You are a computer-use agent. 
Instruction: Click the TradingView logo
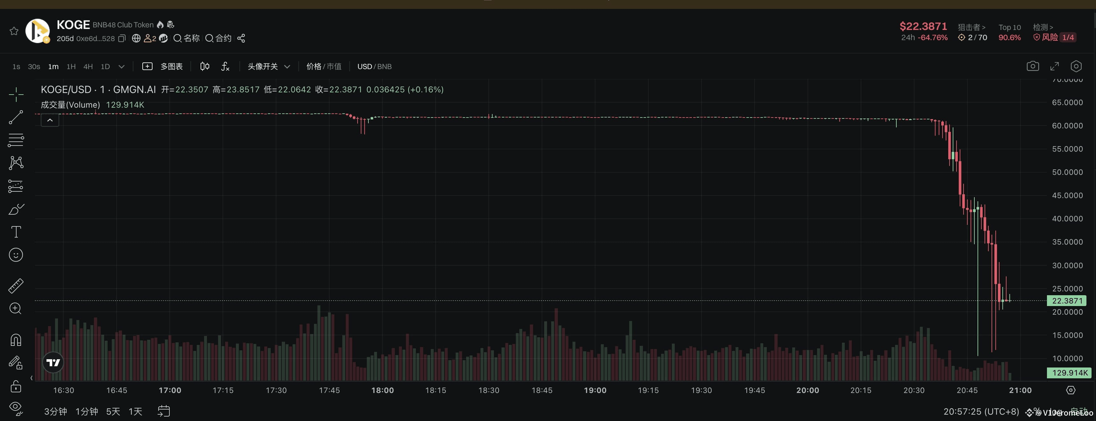(x=53, y=362)
